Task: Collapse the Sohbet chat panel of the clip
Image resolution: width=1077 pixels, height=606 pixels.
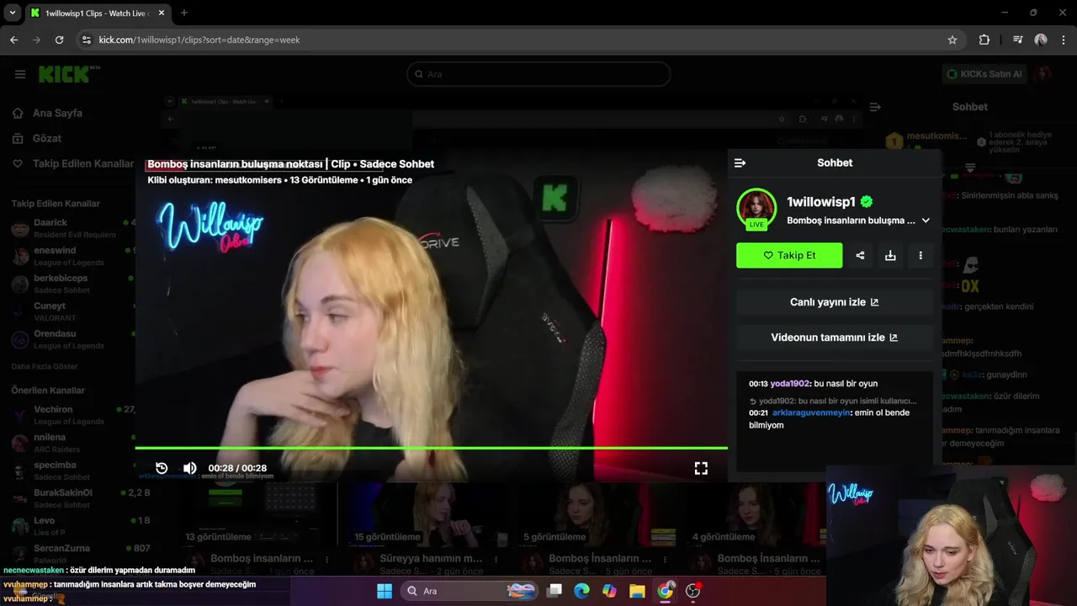Action: pos(740,163)
